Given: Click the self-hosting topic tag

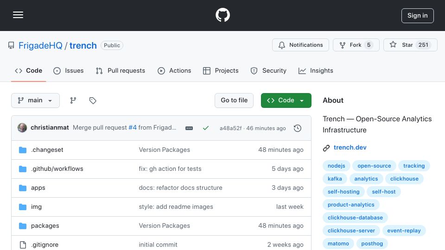Looking at the screenshot, I should (343, 192).
